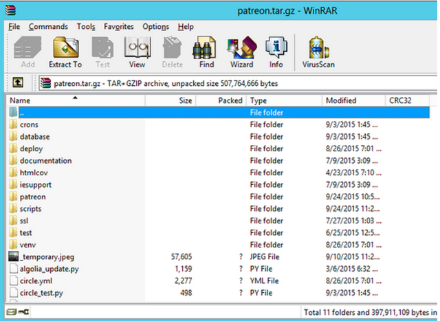The image size is (440, 321).
Task: Sort by the CRC32 column header
Action: click(407, 100)
